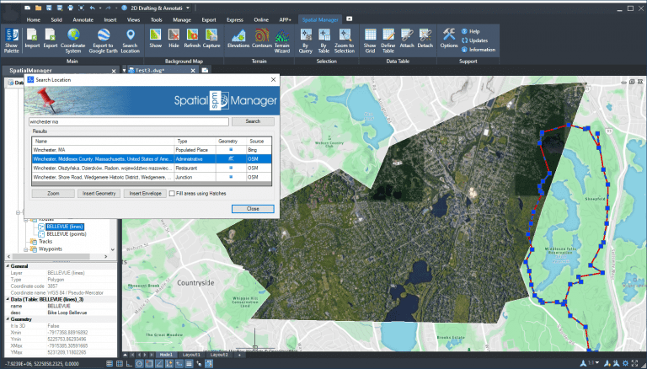Collapse the General properties section
This screenshot has width=647, height=369.
point(8,266)
